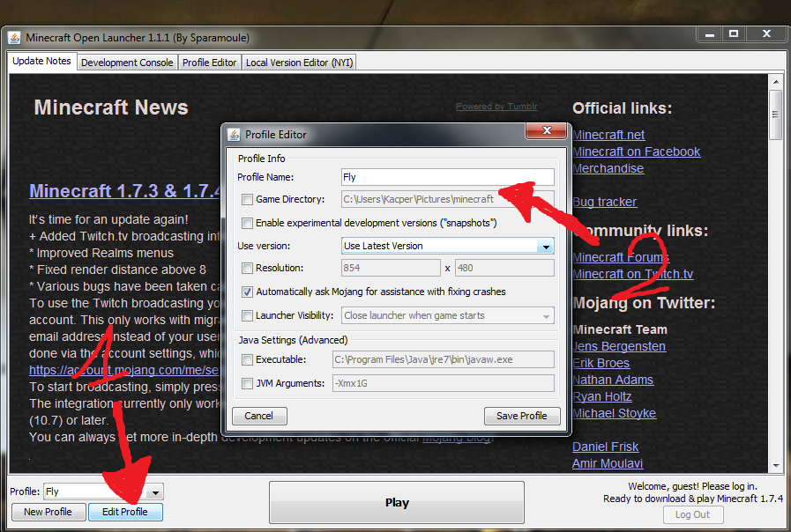The height and width of the screenshot is (532, 791).
Task: Click the Game Directory path field
Action: [447, 199]
